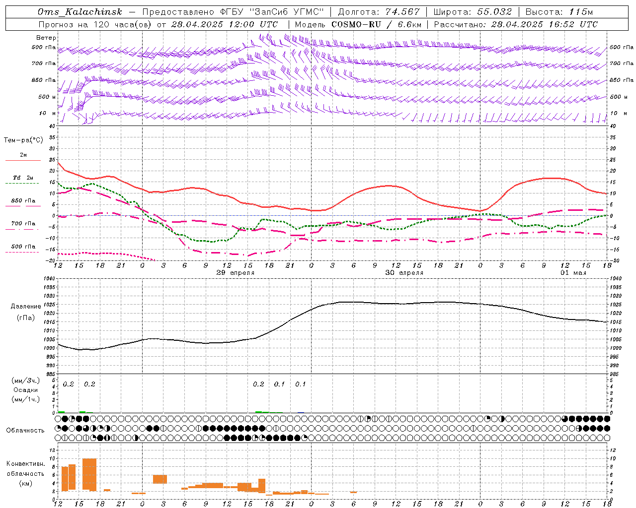The height and width of the screenshot is (508, 636).
Task: Click the dashed legend line under 'Td 2м'
Action: tap(22, 184)
